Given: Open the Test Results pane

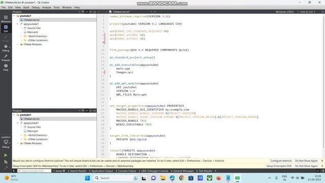Looking at the screenshot, I should tap(204, 171).
